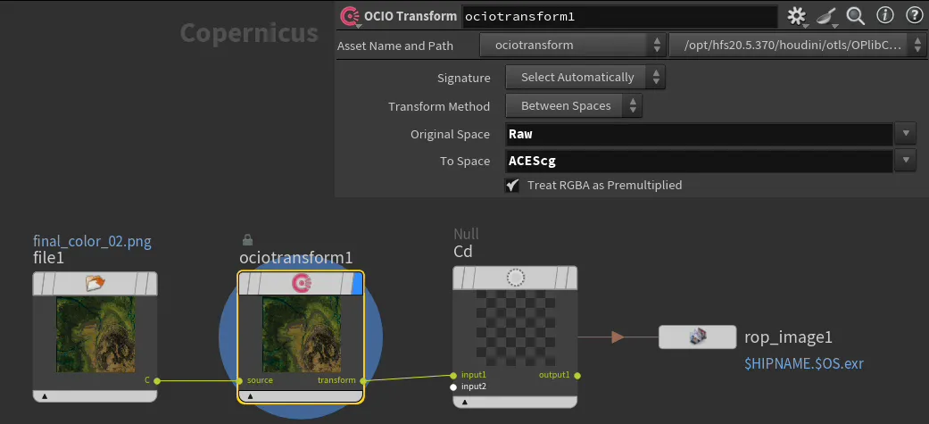Click the input1 port on Cd node
Screen dimensions: 929x424
[x=453, y=376]
